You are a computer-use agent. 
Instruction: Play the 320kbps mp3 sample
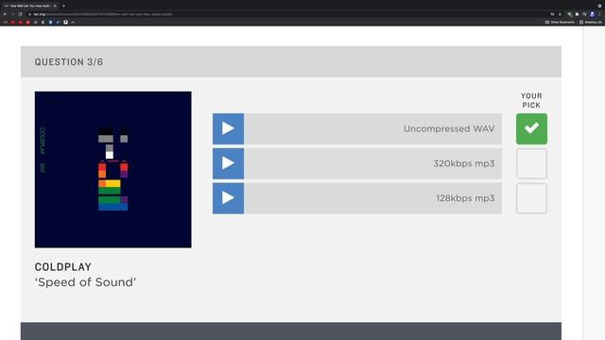(x=228, y=163)
